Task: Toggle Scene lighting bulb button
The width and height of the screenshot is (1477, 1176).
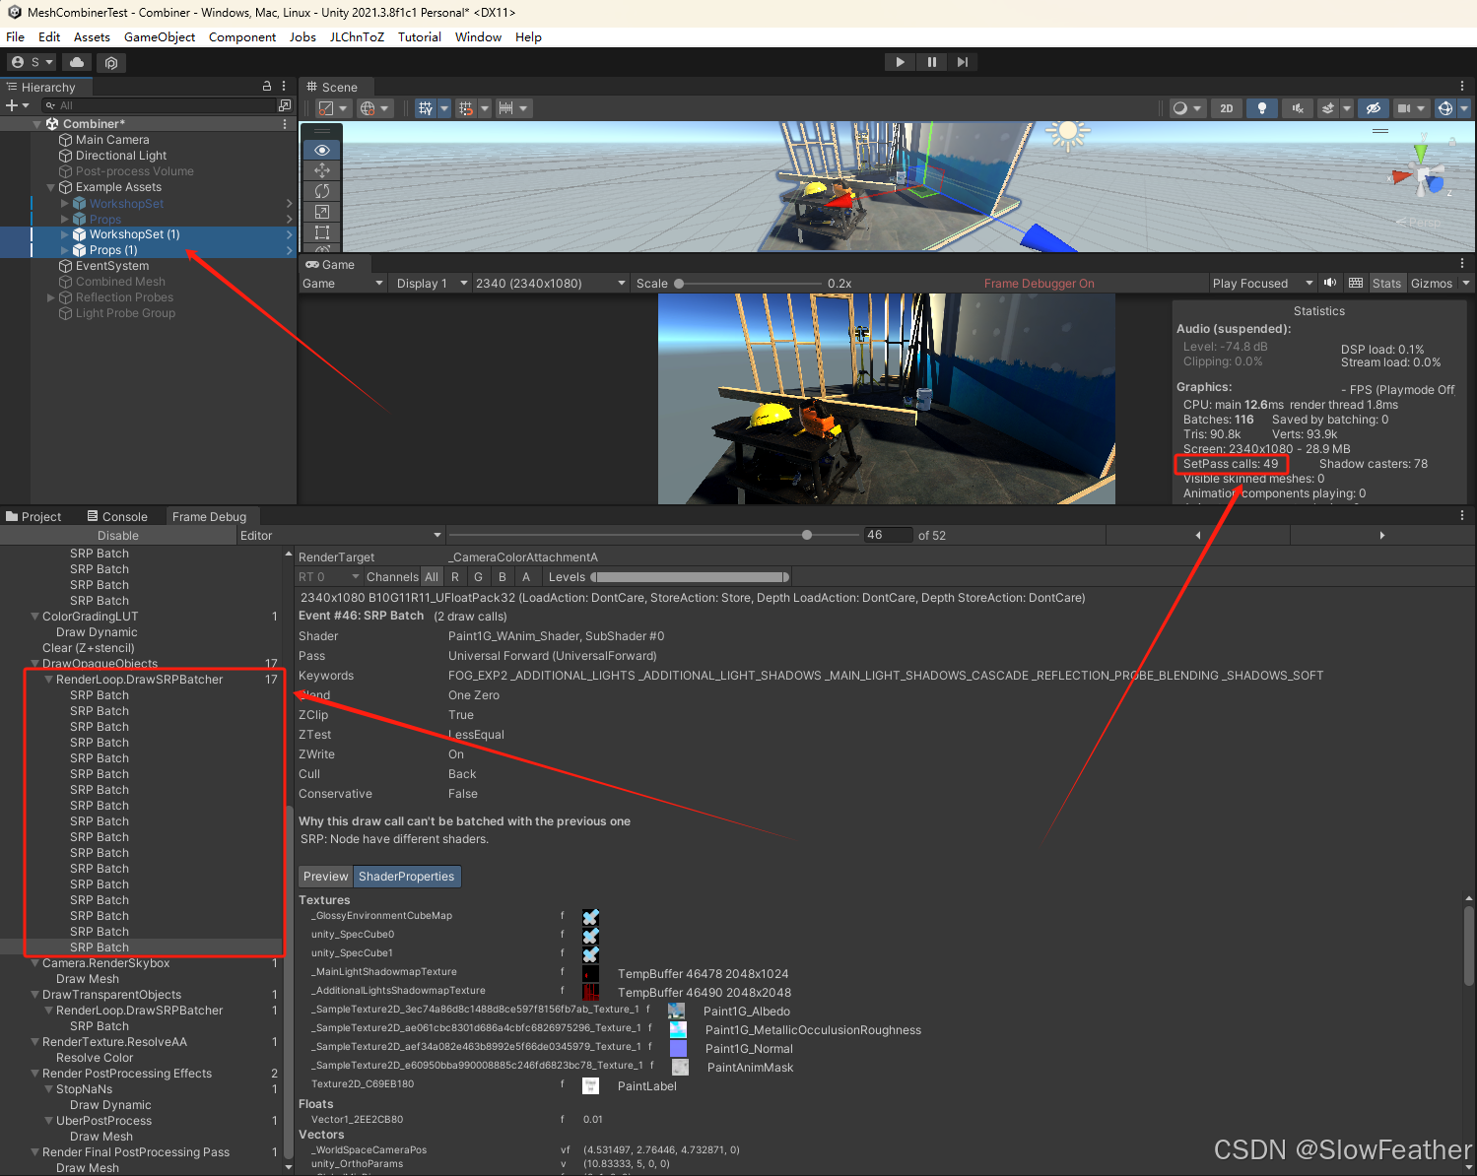Action: (x=1262, y=108)
